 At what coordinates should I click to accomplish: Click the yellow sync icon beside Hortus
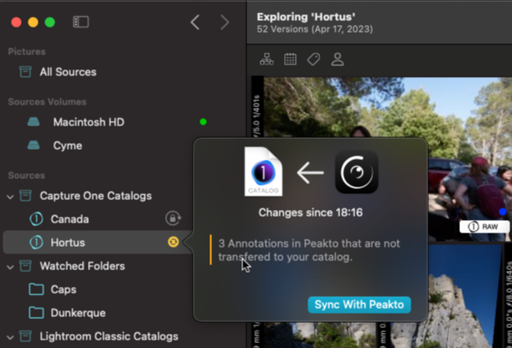[x=173, y=242]
